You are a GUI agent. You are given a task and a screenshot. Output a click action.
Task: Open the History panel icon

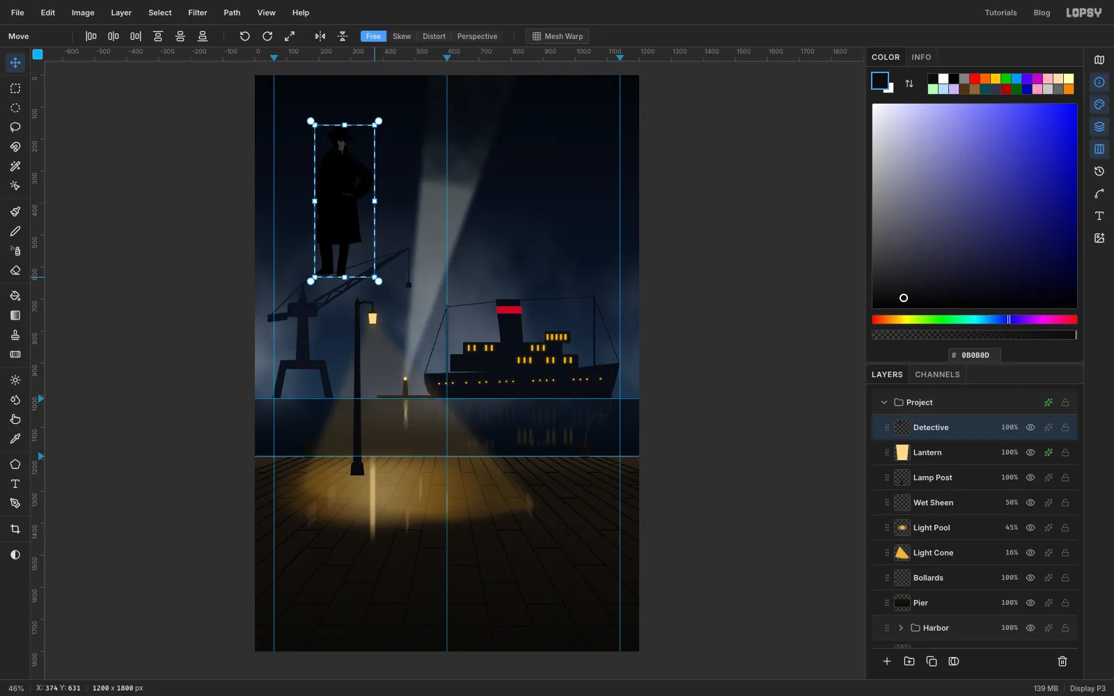tap(1099, 171)
